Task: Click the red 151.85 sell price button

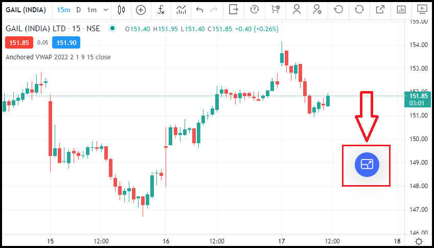Action: [x=19, y=42]
